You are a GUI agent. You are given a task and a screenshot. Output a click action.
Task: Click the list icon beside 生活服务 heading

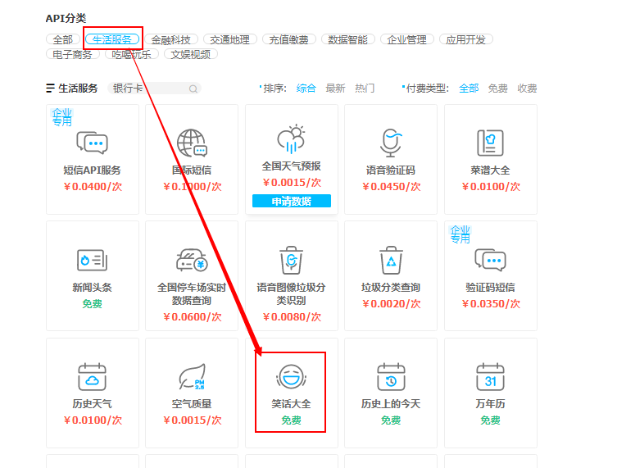click(50, 89)
